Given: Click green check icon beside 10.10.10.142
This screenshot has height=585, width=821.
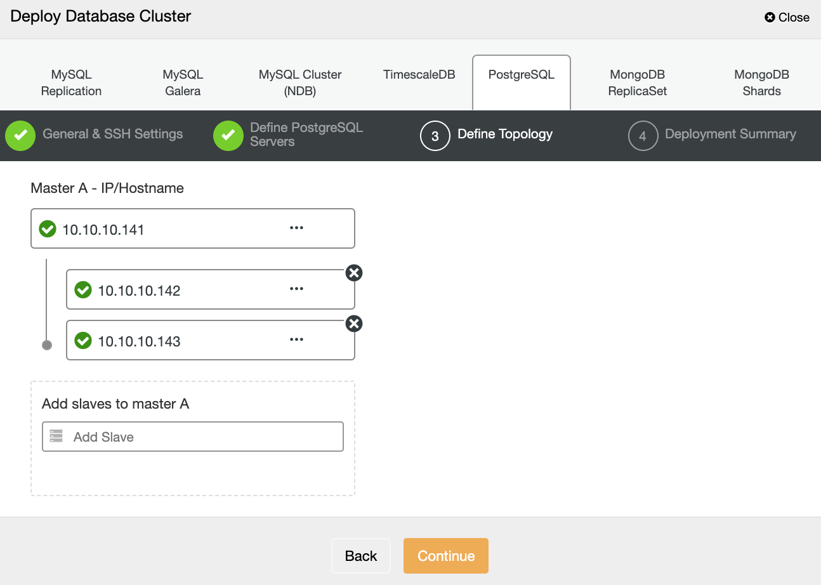Looking at the screenshot, I should pos(83,290).
